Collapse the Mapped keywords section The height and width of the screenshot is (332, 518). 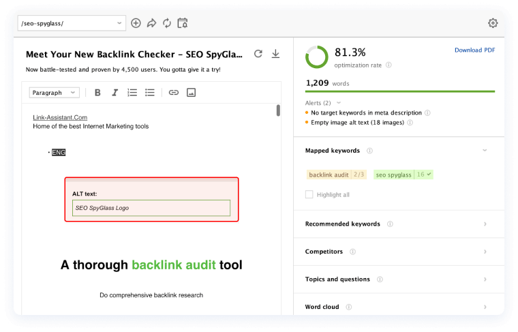pos(485,150)
